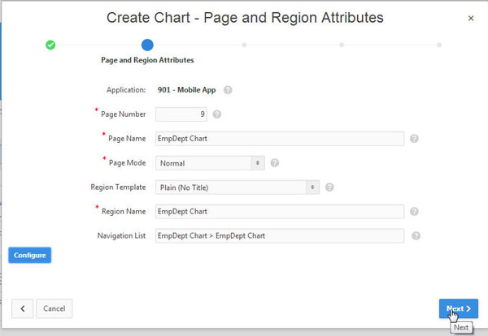This screenshot has height=336, width=488.
Task: Click the Region Name text field
Action: click(279, 212)
